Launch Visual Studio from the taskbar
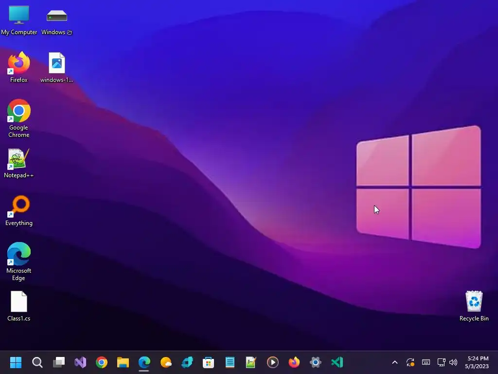 (80, 362)
